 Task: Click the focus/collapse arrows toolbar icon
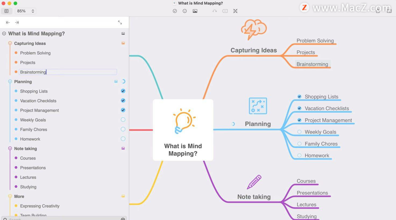[x=235, y=11]
